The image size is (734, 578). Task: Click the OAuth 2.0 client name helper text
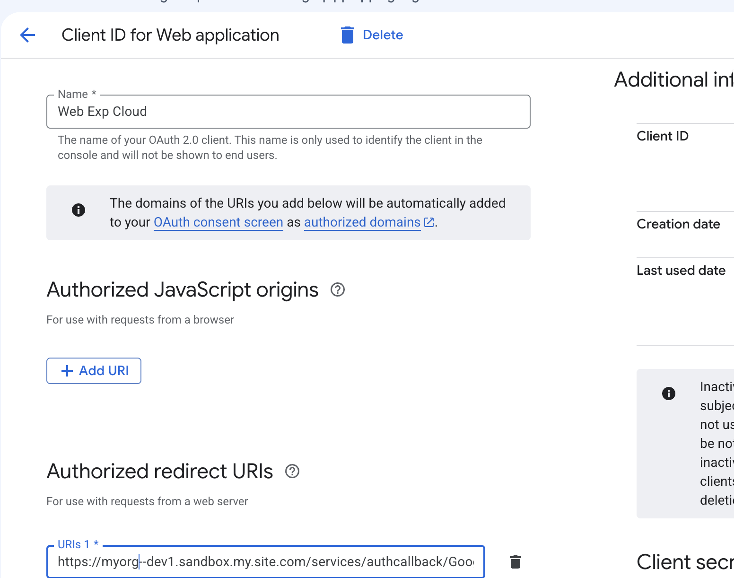270,148
